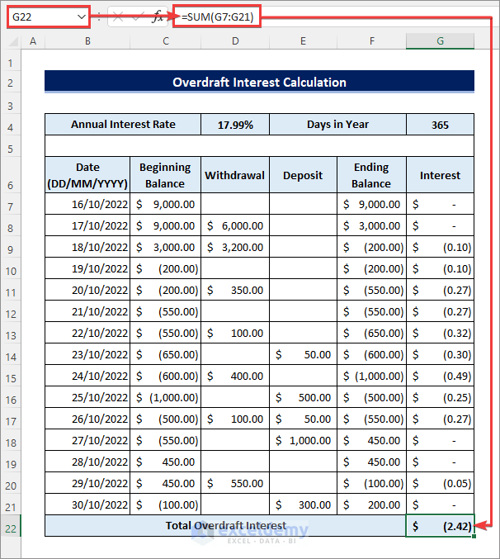Click the formula bar with =SUM(G7:G21)
This screenshot has height=559, width=500.
tap(217, 17)
